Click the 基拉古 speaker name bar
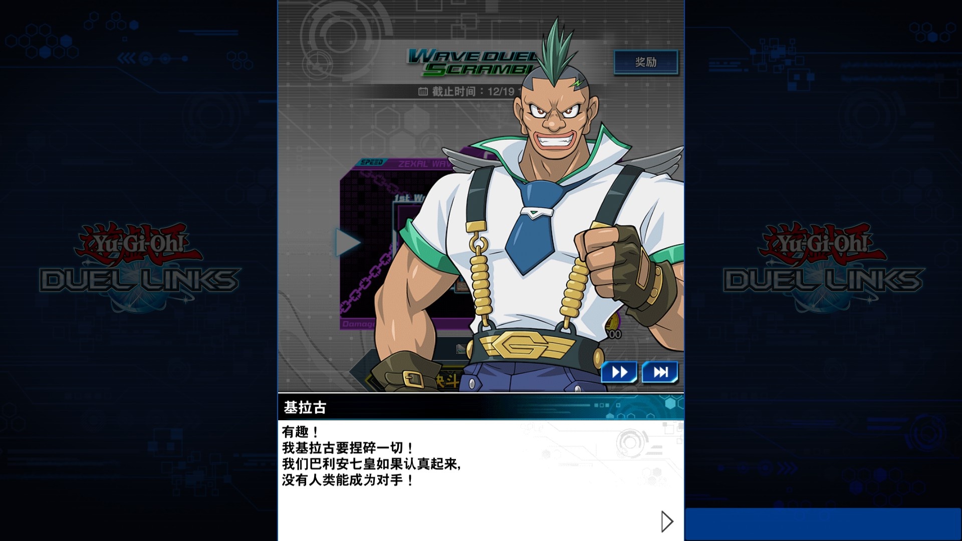The width and height of the screenshot is (962, 541). [481, 407]
